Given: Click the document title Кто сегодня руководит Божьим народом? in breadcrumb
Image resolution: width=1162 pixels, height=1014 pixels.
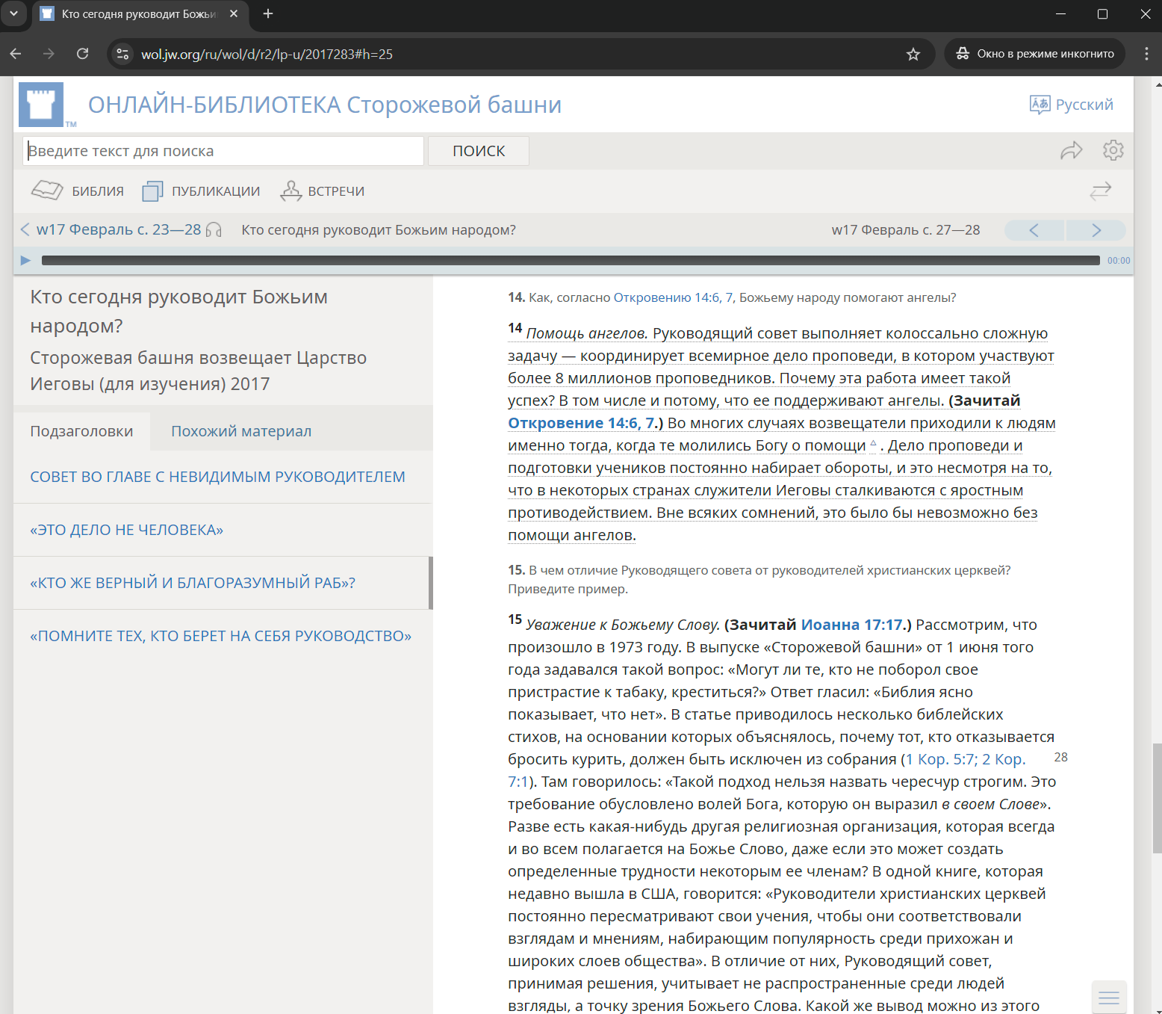Looking at the screenshot, I should click(x=379, y=230).
